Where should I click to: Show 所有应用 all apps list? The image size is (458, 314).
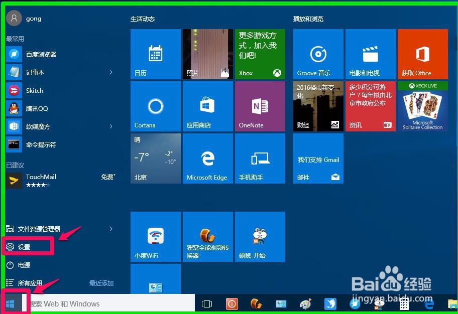coord(24,283)
